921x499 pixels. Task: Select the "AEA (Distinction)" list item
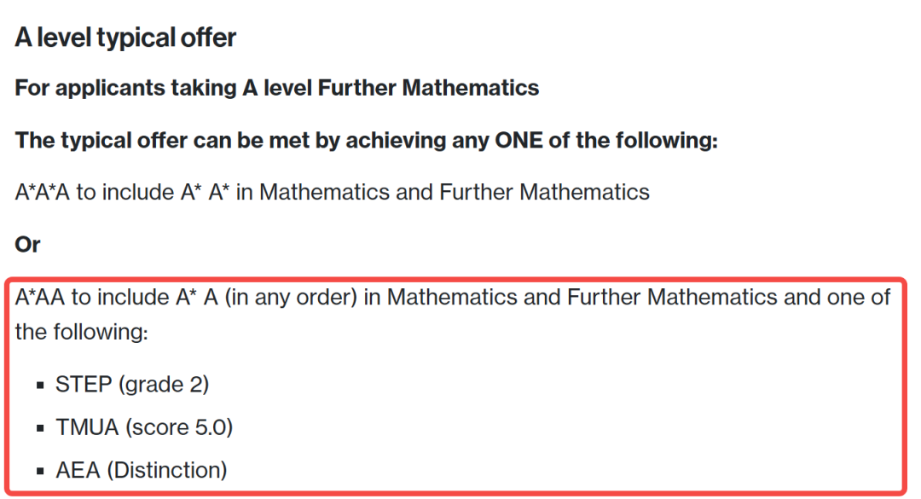(142, 470)
